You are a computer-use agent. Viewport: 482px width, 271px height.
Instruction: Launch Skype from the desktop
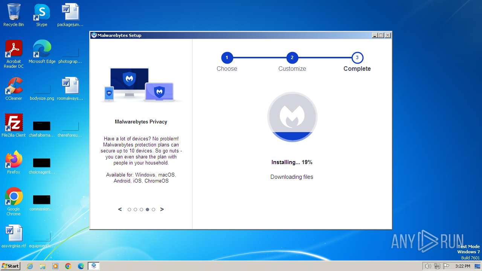pos(41,15)
